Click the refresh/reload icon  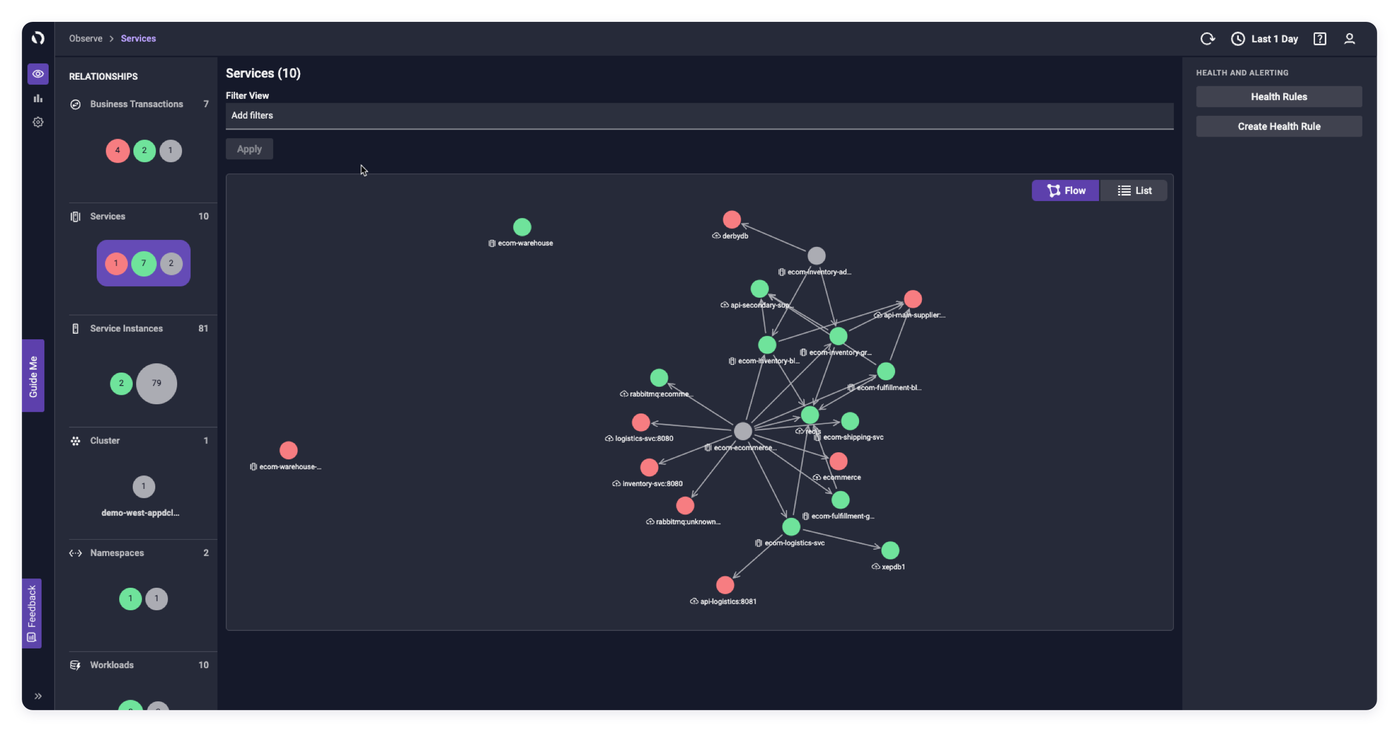1208,38
